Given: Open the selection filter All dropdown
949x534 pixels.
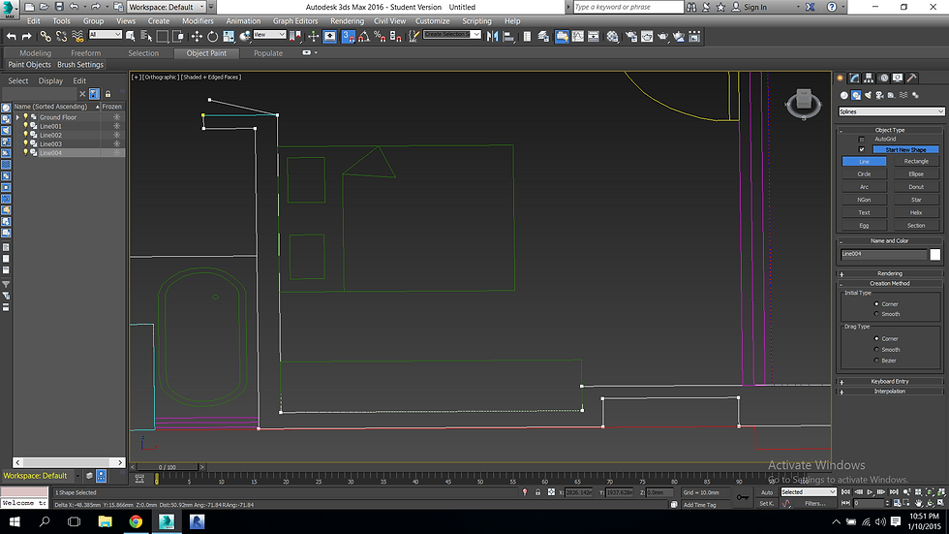Looking at the screenshot, I should coord(106,35).
